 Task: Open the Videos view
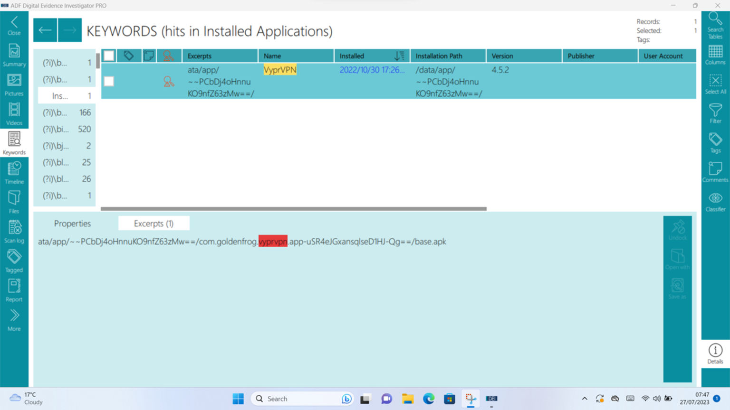[x=14, y=114]
